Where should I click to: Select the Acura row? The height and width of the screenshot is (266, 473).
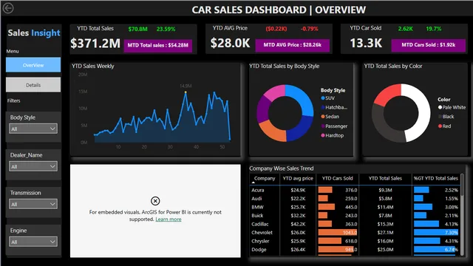[x=355, y=190]
